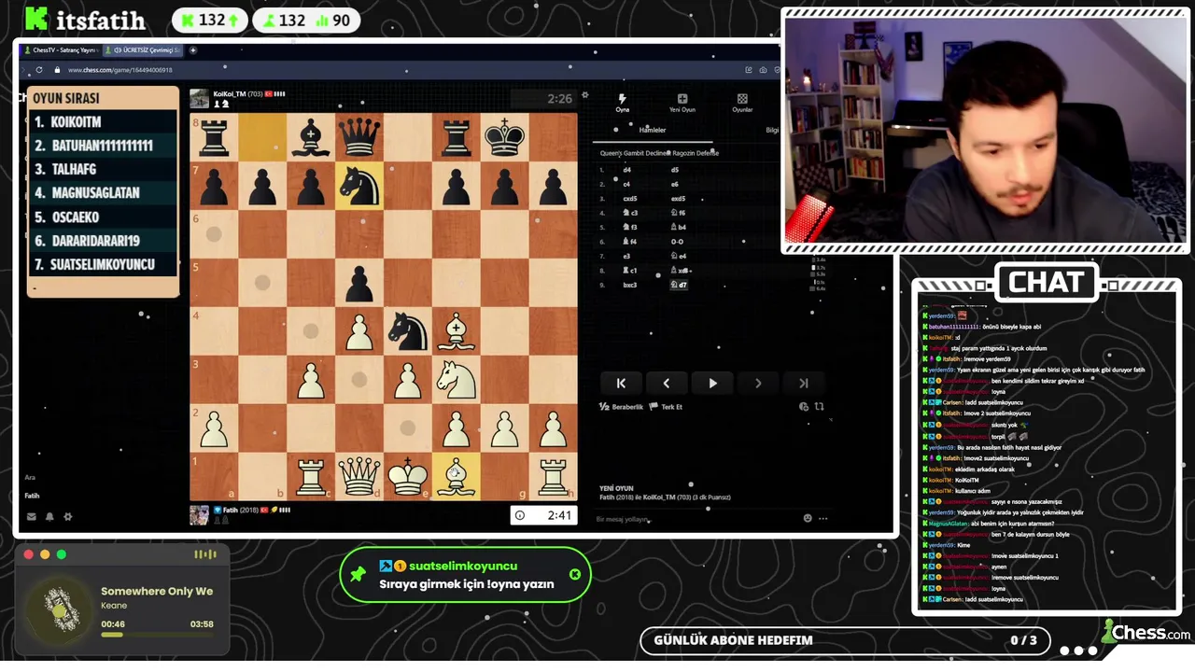Click the black queen on d8

pos(358,137)
